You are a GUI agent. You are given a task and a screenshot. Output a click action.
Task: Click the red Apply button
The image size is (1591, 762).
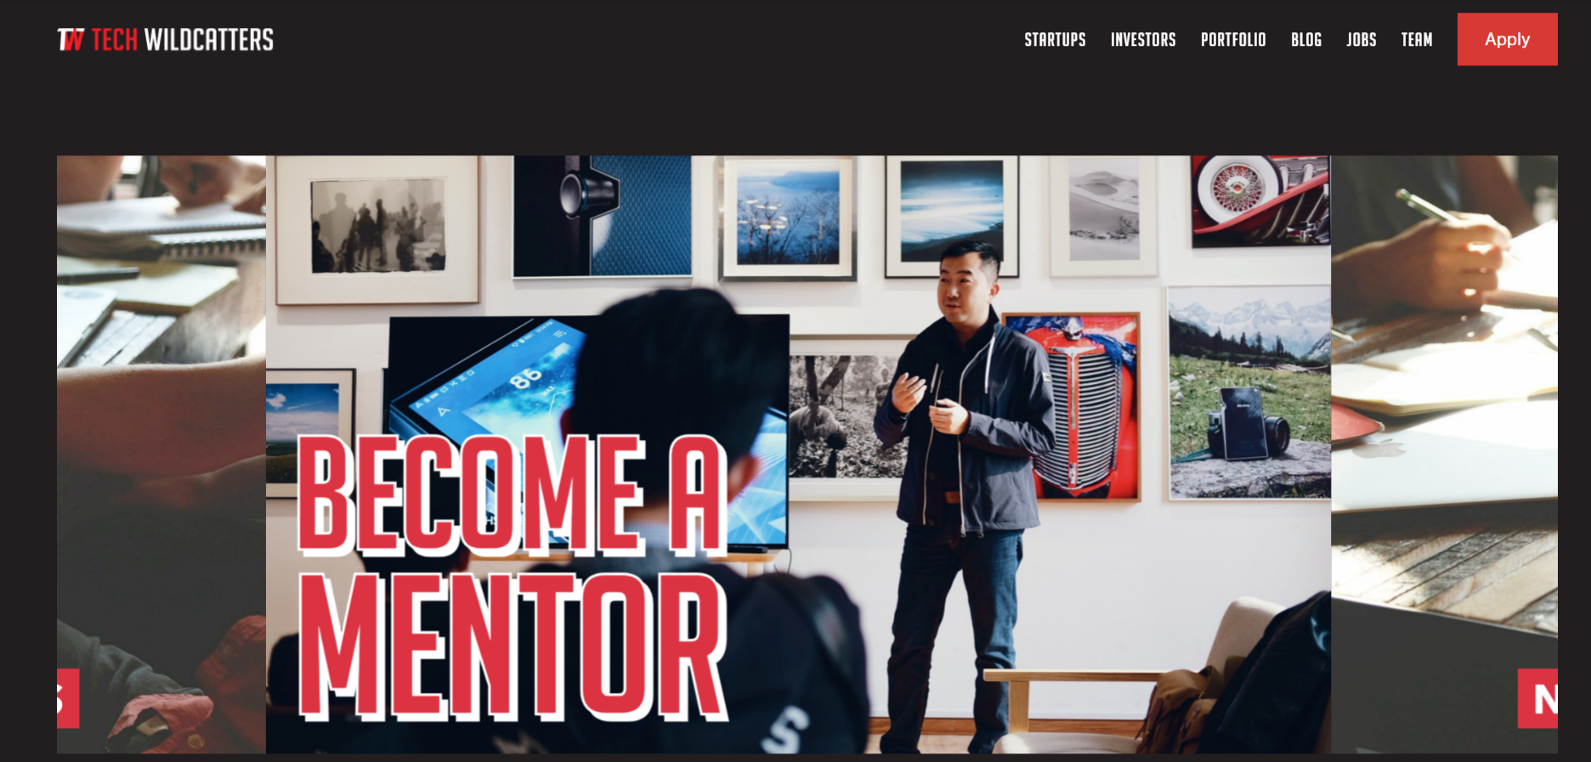coord(1508,39)
